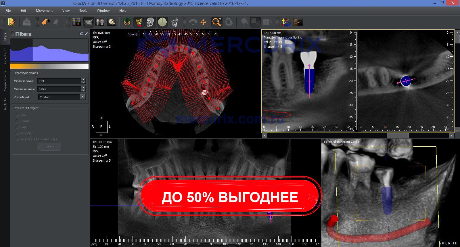This screenshot has width=460, height=247.
Task: Click the save/export tray icon
Action: tap(26, 22)
